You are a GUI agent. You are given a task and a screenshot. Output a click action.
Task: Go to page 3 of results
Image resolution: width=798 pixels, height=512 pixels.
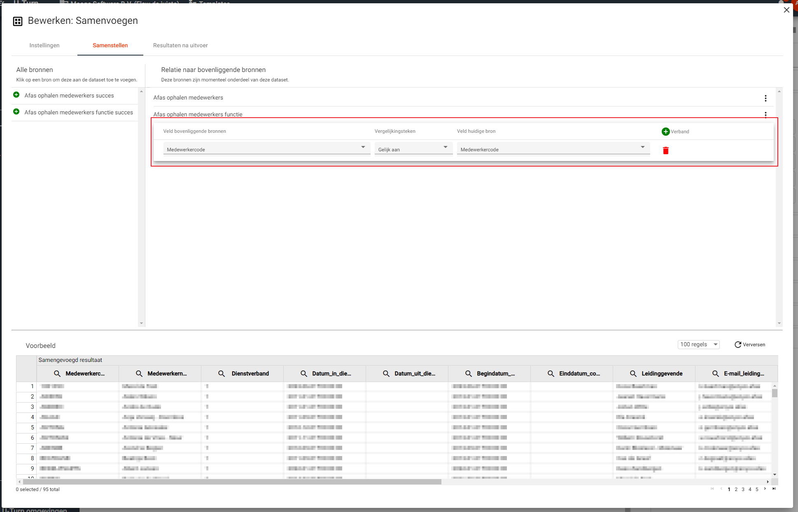click(x=743, y=489)
